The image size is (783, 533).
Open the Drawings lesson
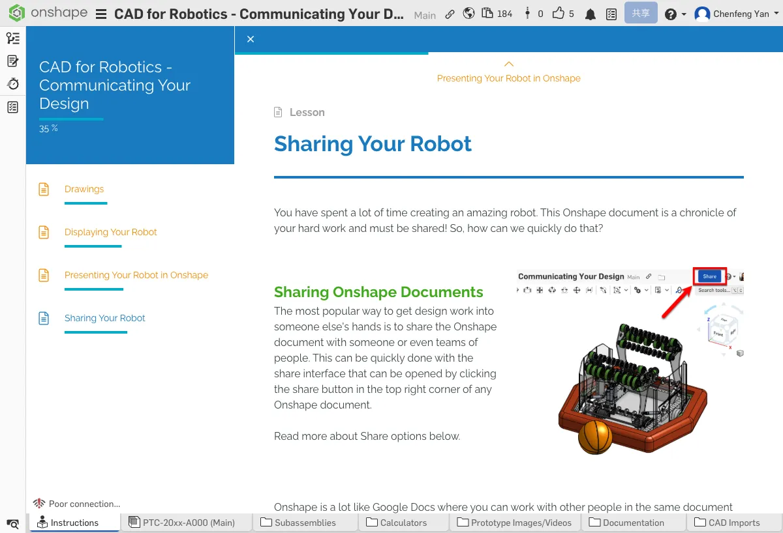click(x=84, y=189)
